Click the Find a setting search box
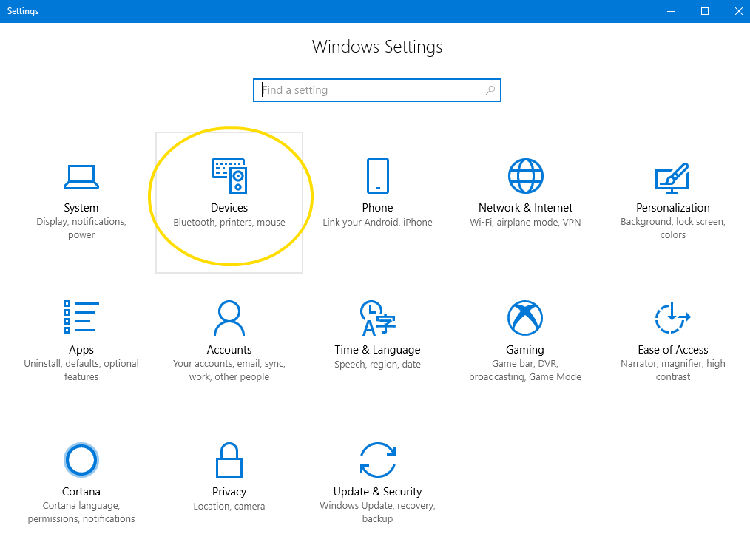The width and height of the screenshot is (750, 548). click(x=377, y=90)
